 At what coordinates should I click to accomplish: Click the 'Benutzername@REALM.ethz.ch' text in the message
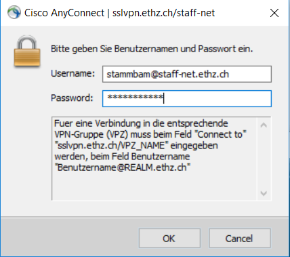pos(123,167)
